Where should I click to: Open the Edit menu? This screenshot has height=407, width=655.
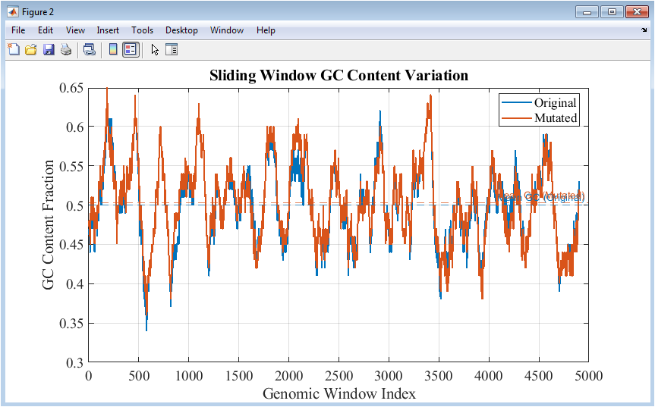click(46, 30)
